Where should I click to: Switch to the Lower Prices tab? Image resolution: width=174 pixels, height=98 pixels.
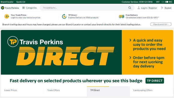pos(10,90)
